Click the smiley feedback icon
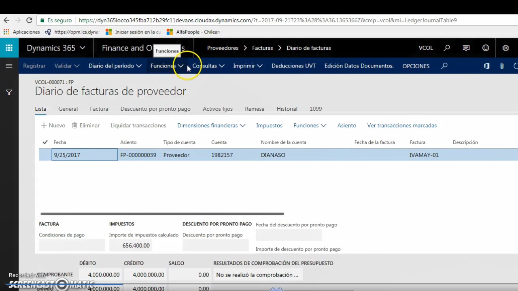 click(x=486, y=48)
